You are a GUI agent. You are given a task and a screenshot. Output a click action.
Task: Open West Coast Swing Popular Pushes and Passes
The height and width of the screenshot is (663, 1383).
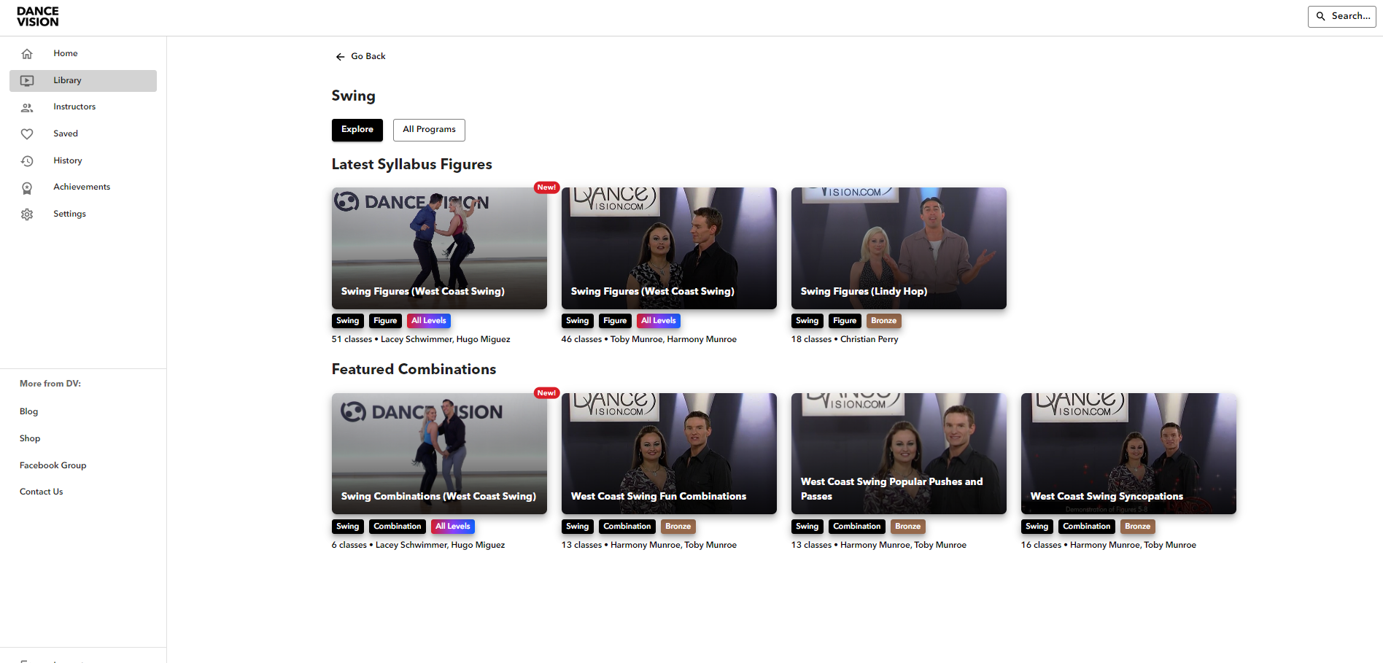point(899,453)
